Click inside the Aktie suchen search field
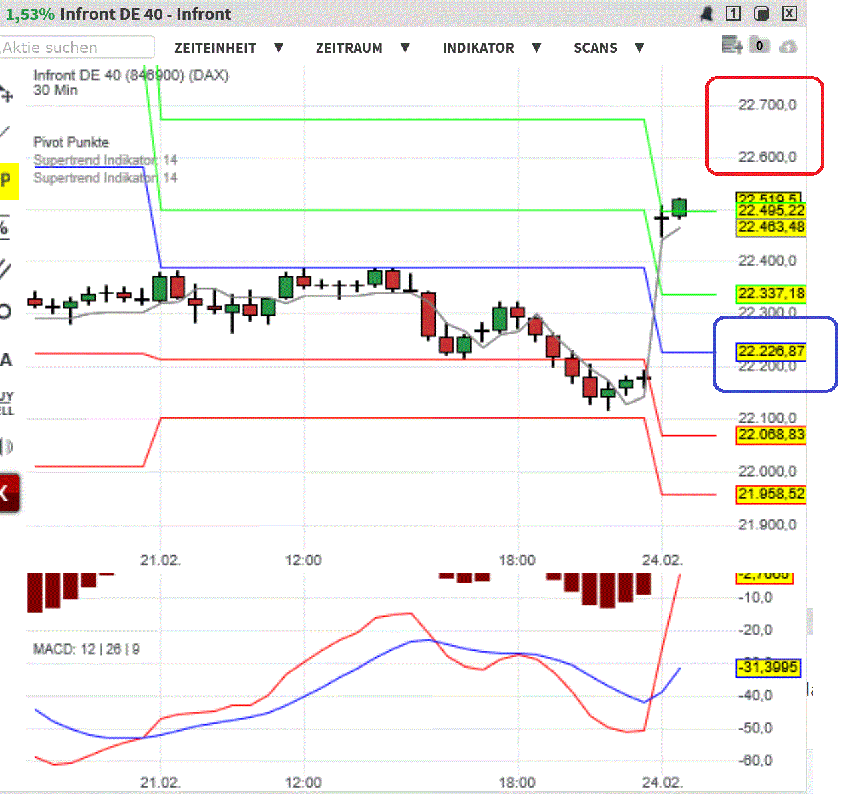The height and width of the screenshot is (799, 863). [77, 47]
